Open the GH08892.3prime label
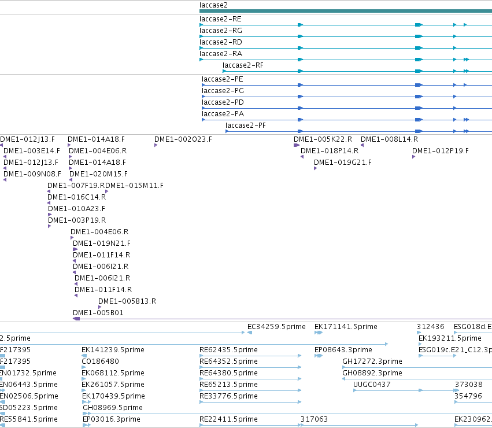Screen dimensions: 492x428 (372, 373)
